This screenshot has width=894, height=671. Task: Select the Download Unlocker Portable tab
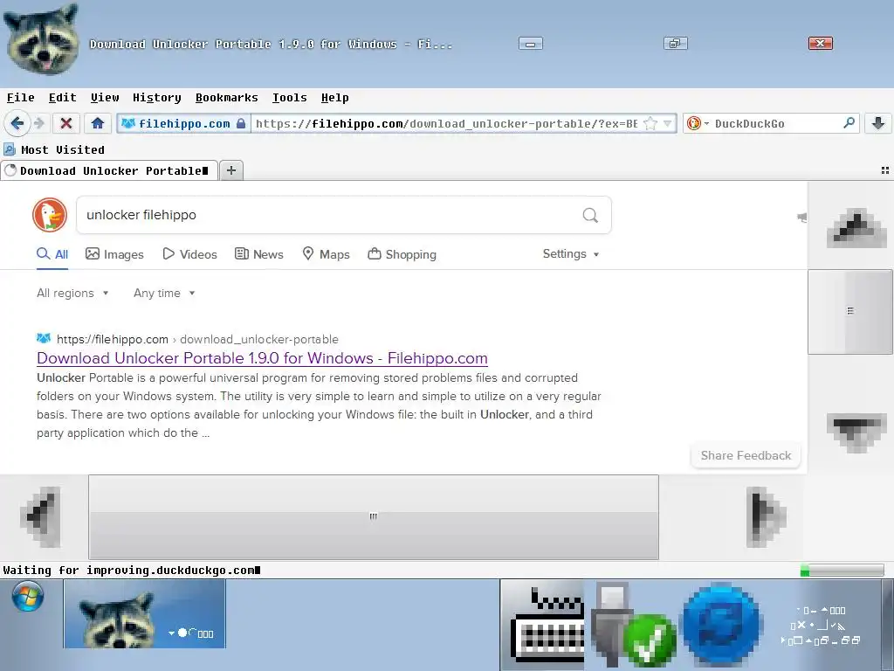point(109,170)
